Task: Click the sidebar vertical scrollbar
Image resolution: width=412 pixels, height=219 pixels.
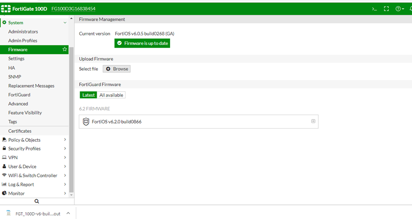Action: (x=71, y=121)
